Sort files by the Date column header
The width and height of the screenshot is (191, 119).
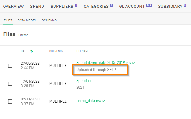click(24, 51)
